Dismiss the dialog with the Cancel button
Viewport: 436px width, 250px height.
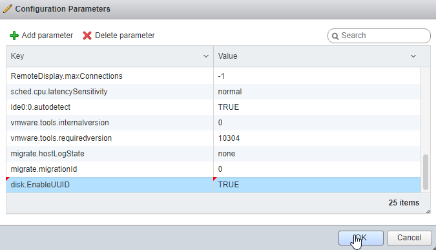(409, 238)
